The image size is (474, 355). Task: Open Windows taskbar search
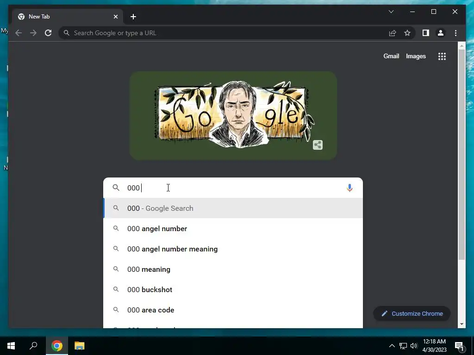click(x=33, y=346)
